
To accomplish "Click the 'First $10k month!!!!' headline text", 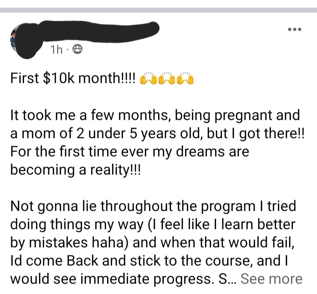I will point(73,78).
